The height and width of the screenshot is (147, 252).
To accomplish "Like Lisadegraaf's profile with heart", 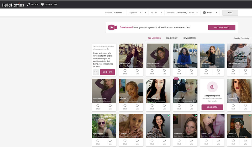I will [218, 71].
